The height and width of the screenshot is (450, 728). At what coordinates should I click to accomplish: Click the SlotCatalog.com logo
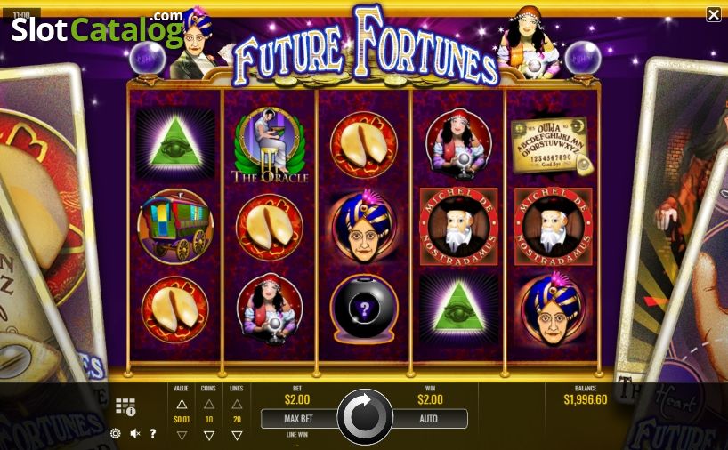click(x=98, y=28)
